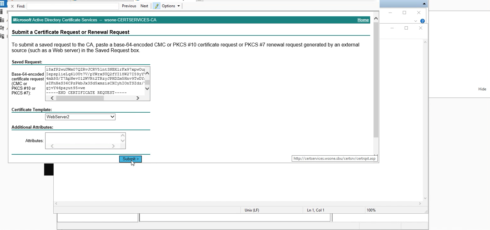Click Next in the Find bar
The width and height of the screenshot is (490, 230).
tap(144, 6)
